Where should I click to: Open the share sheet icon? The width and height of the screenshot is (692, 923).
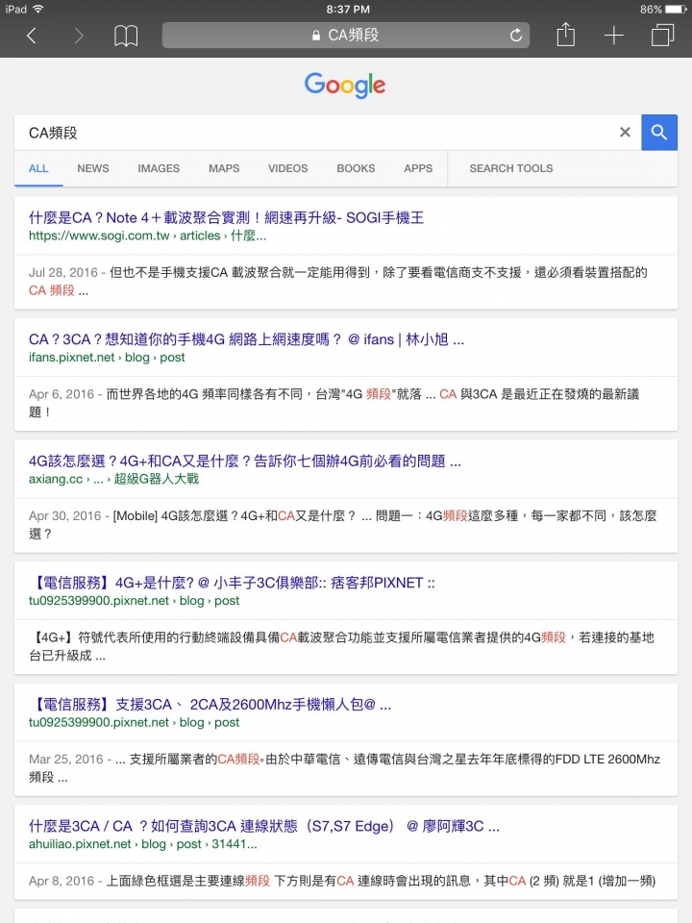pos(565,35)
